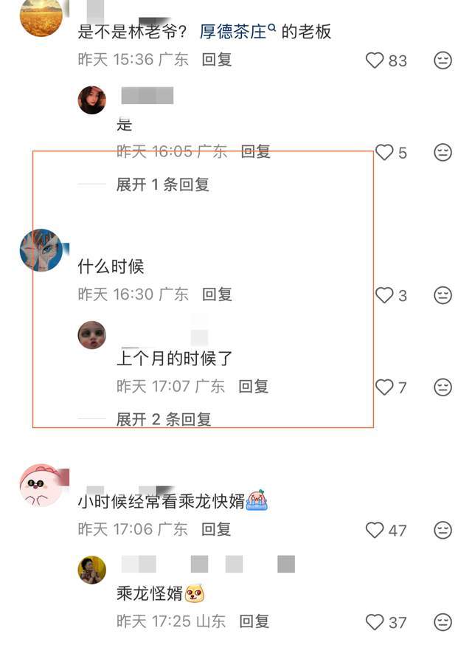Dislike the 林老爷 comment with the face icon
Viewport: 472px width, 645px height.
pyautogui.click(x=442, y=61)
